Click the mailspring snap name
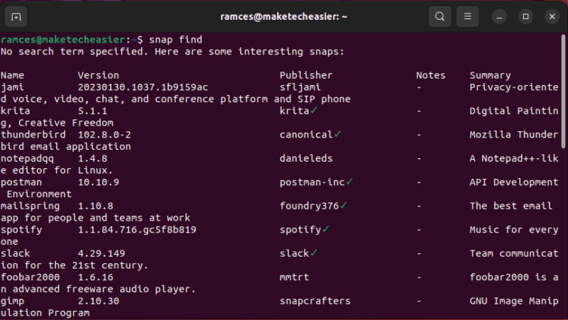This screenshot has width=568, height=320. [30, 206]
